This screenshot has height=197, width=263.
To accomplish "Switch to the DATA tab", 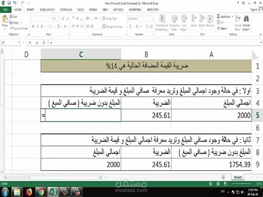I will (81, 9).
